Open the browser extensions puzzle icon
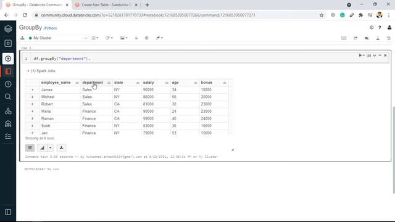This screenshot has height=222, width=395. [x=360, y=15]
